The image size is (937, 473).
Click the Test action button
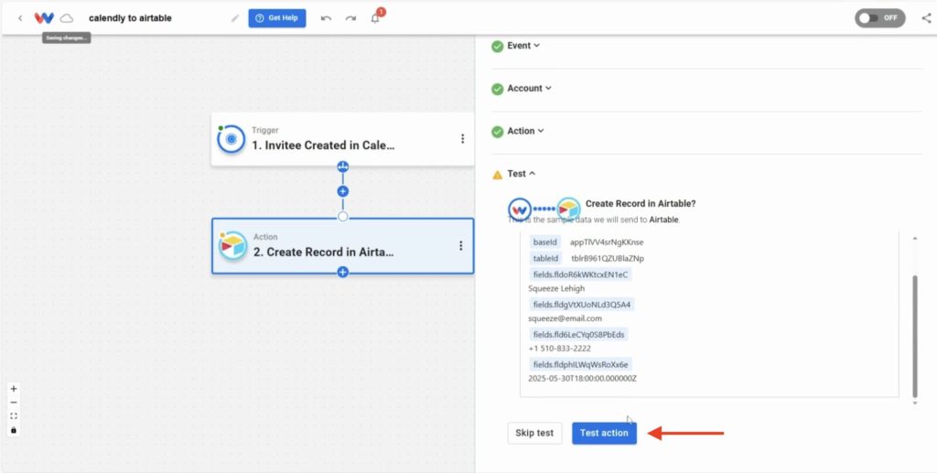pos(604,433)
